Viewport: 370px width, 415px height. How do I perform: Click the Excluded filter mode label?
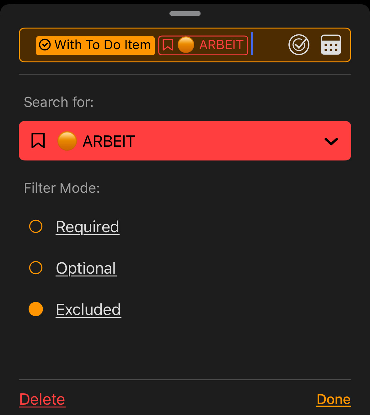coord(88,310)
